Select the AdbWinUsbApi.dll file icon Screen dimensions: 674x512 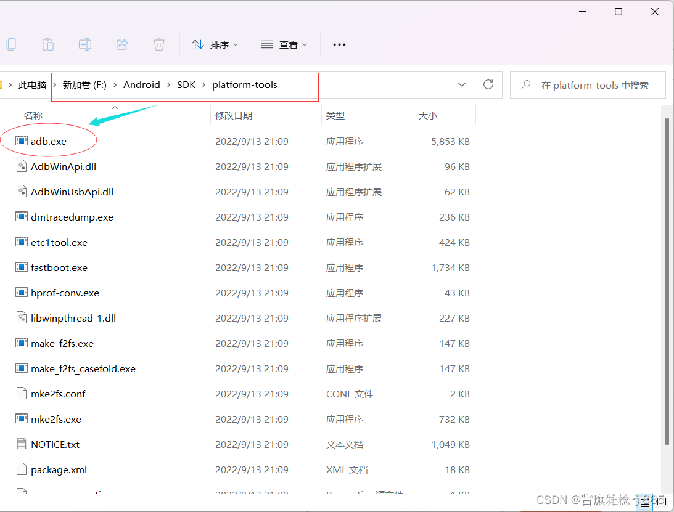[x=22, y=191]
